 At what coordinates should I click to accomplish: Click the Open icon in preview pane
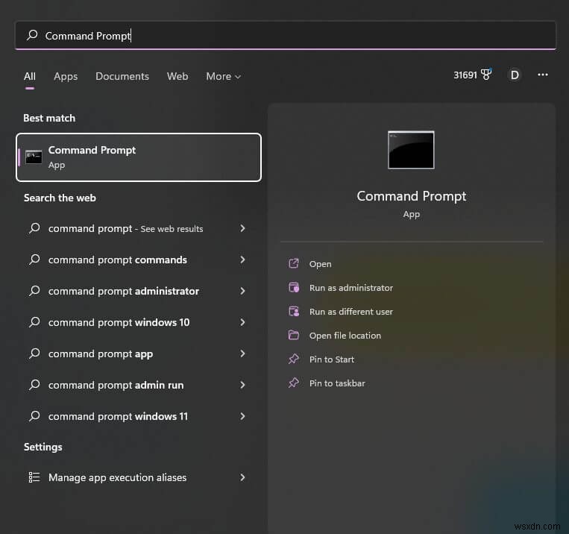(x=294, y=263)
